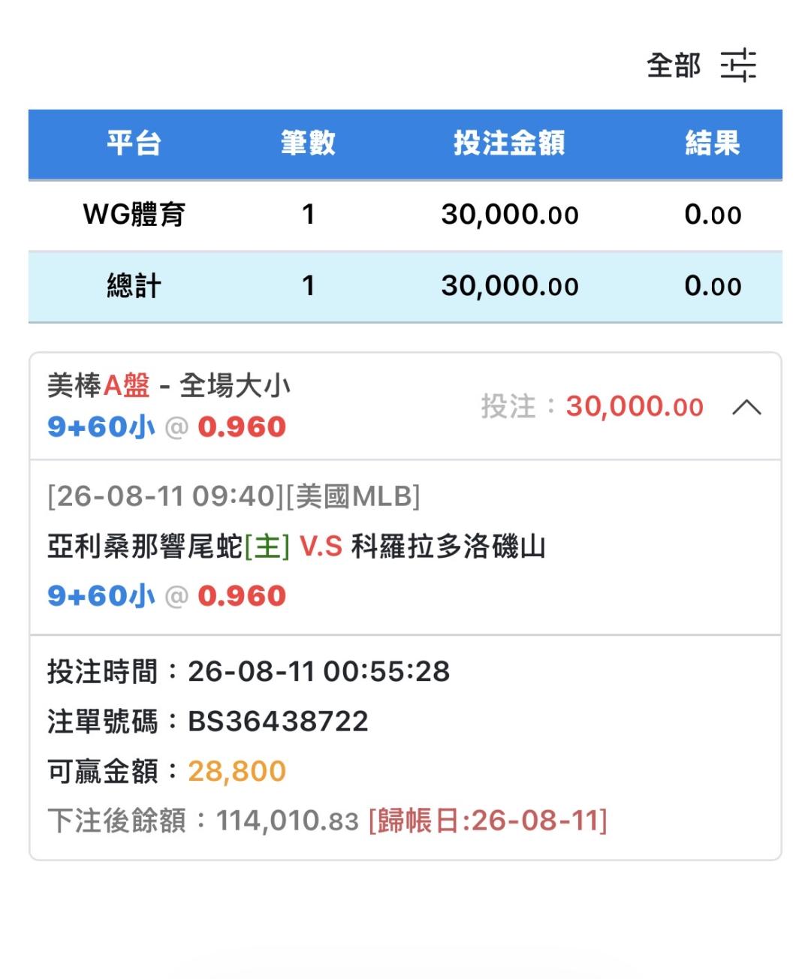Screen dimensions: 811x979
Task: Click the 結果 column header
Action: (713, 143)
